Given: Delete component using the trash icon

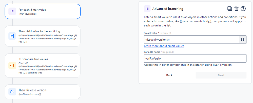Looking at the screenshot, I should [x=236, y=9].
